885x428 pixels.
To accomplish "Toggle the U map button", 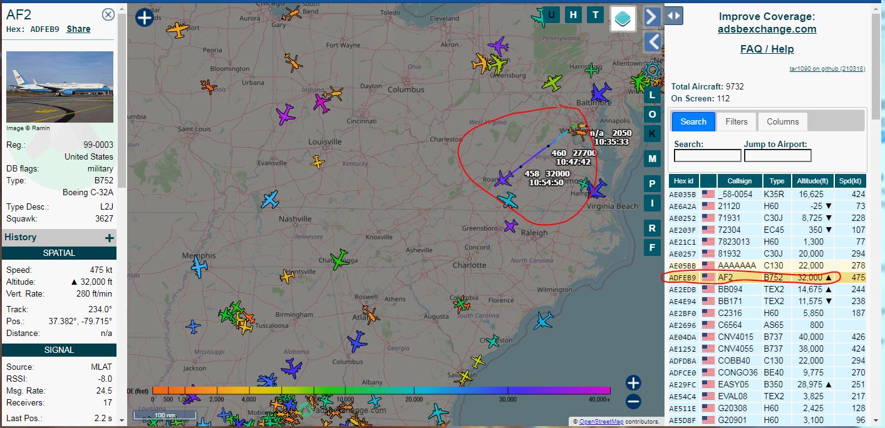I will click(552, 15).
